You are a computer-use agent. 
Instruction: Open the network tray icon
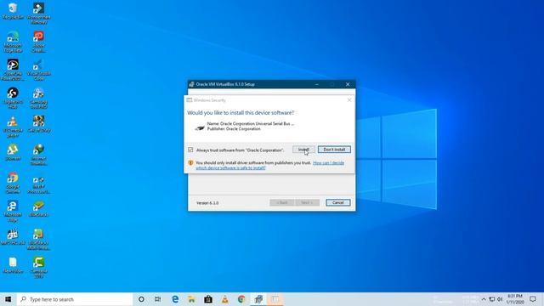[x=492, y=299]
